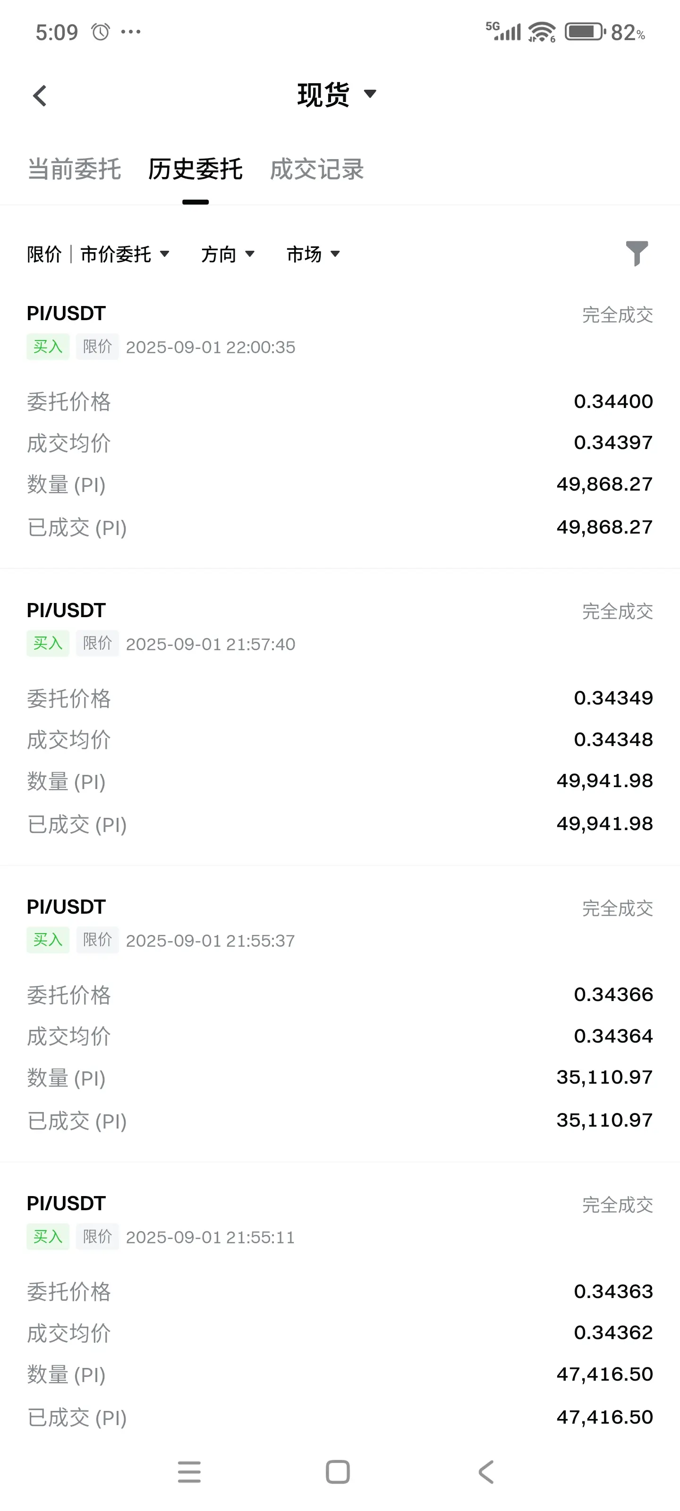Screen dimensions: 680x1511
Task: Tap the back arrow at top left
Action: [x=39, y=95]
